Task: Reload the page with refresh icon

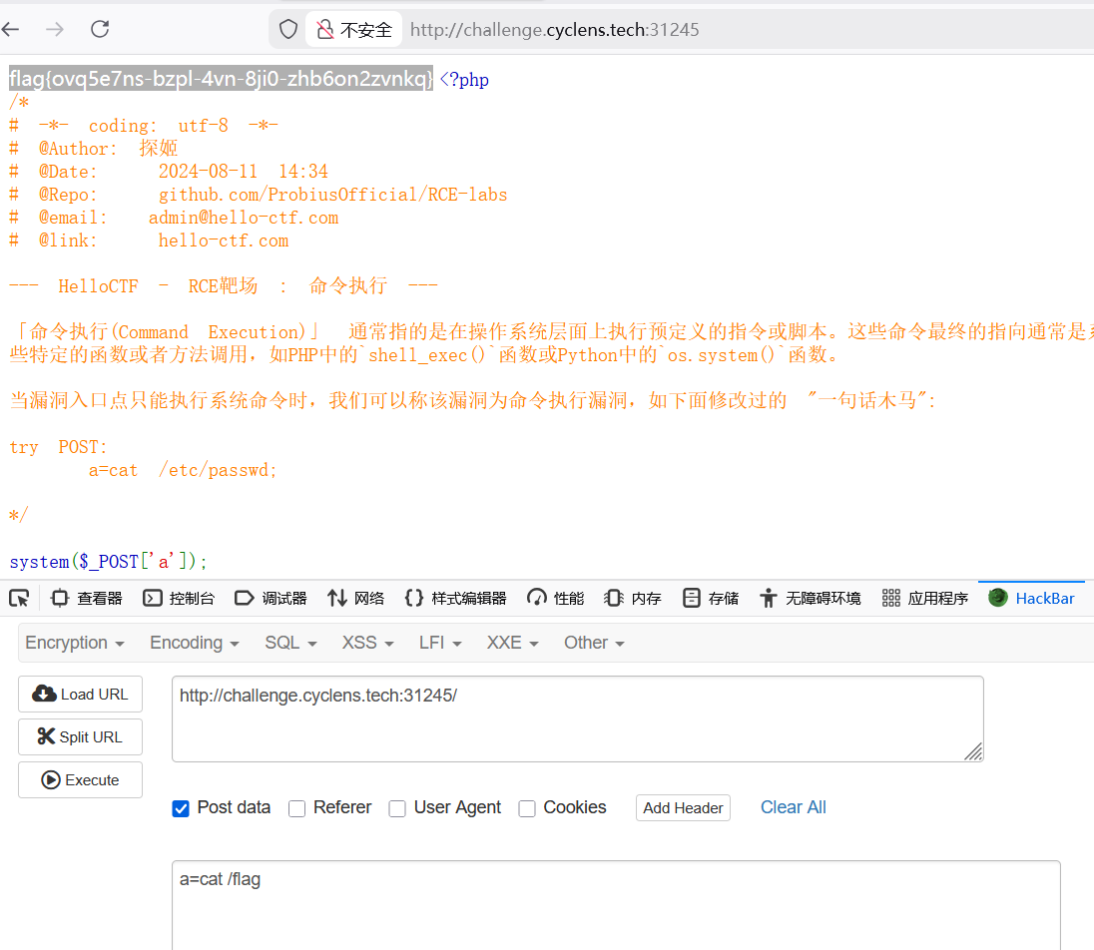Action: tap(100, 29)
